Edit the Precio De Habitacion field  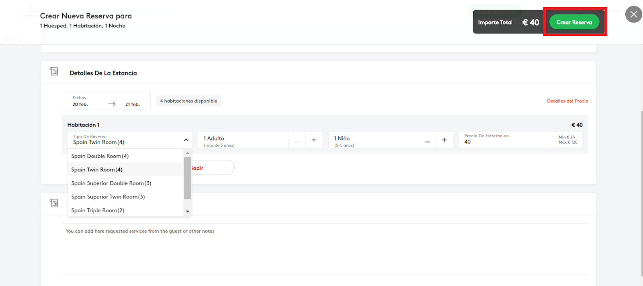pos(520,140)
